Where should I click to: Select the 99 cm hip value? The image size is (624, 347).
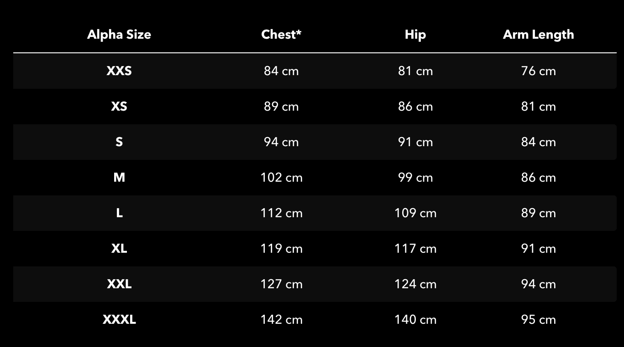(x=415, y=178)
